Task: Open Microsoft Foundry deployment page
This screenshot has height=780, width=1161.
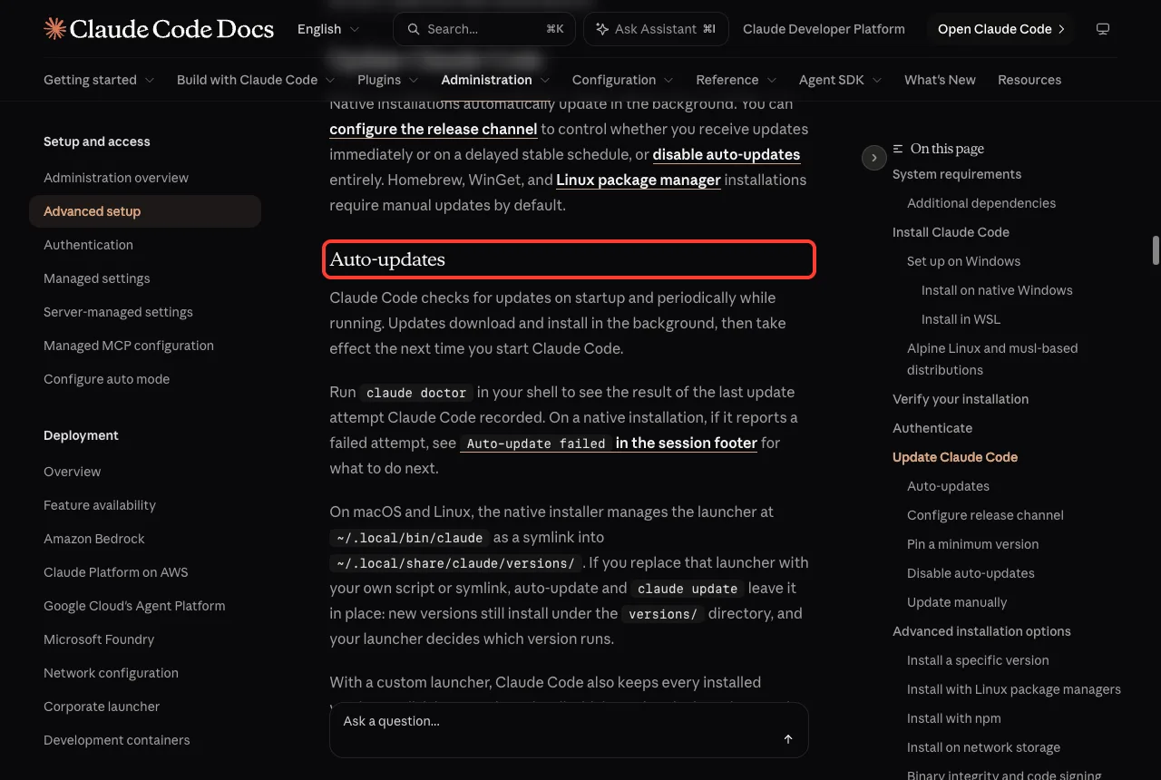Action: tap(99, 639)
